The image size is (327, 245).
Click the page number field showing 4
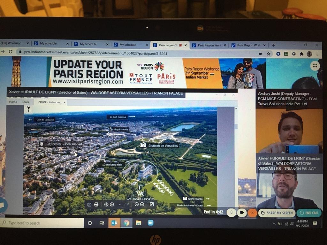[120, 204]
